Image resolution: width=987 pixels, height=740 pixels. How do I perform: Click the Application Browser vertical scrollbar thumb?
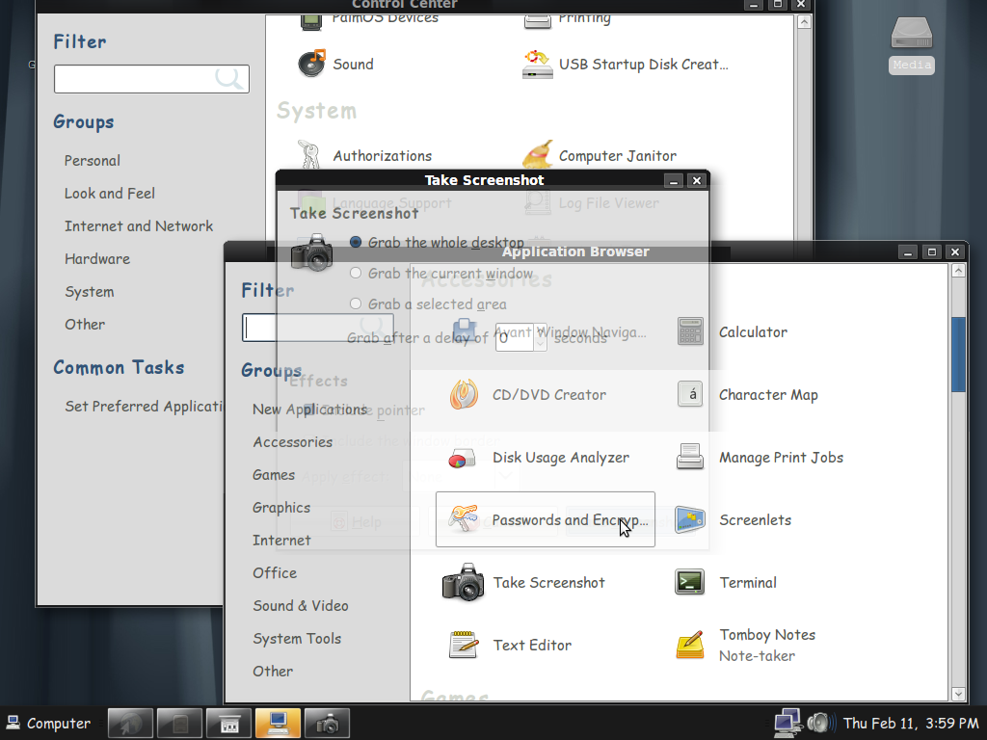pyautogui.click(x=958, y=355)
